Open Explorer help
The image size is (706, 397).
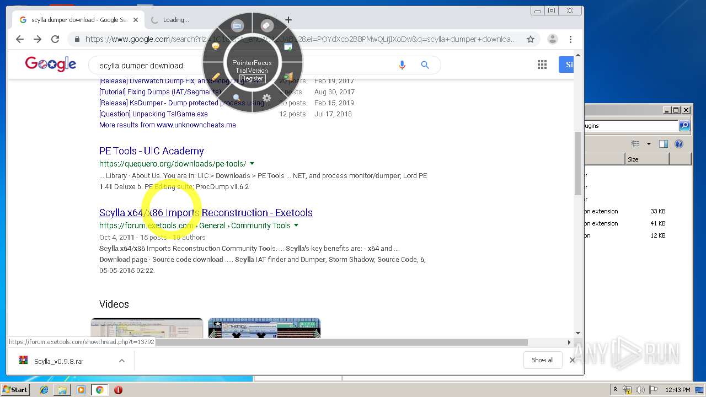click(x=679, y=144)
